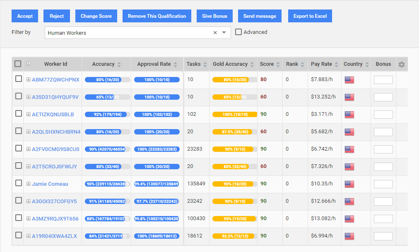The image size is (419, 252).
Task: Expand row details for A3MZ9RQJX9T656
Action: pyautogui.click(x=28, y=218)
